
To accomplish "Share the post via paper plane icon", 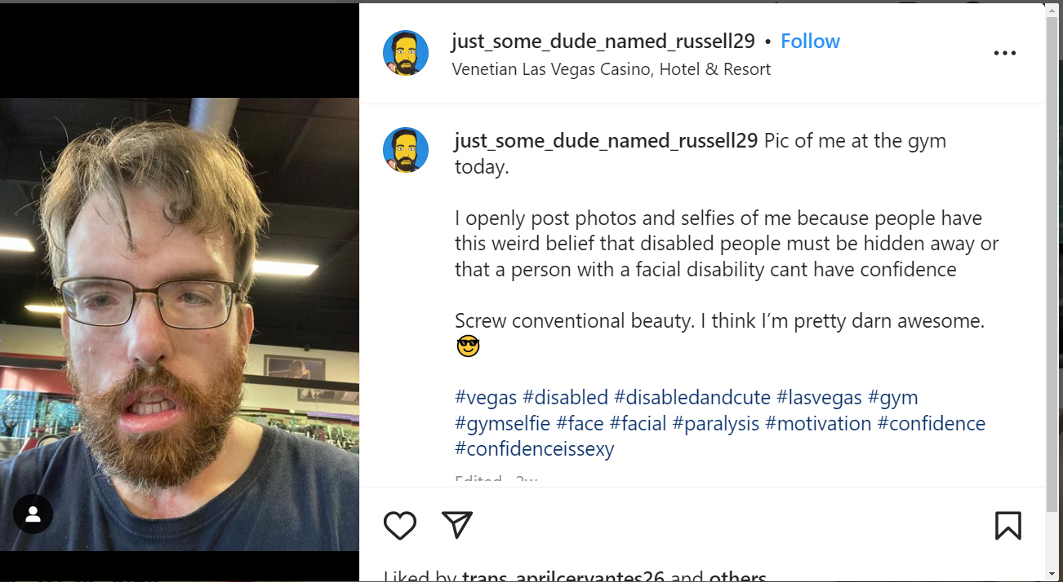I will (457, 525).
